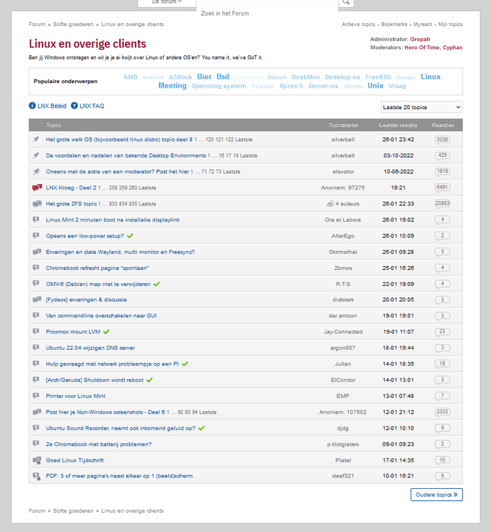Open moderator profile 'Hero Of Time'

pyautogui.click(x=422, y=47)
